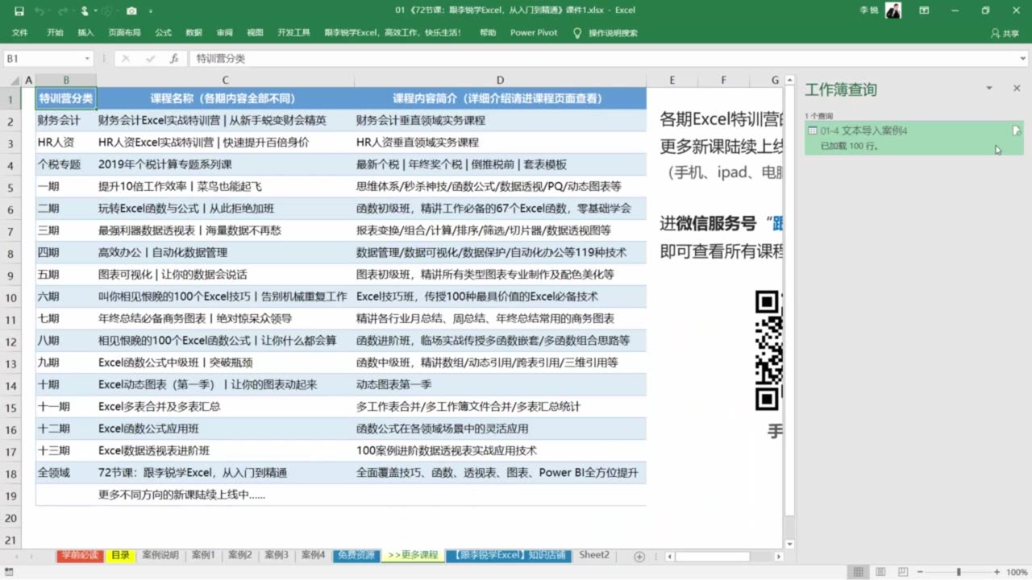
Task: Expand the formula bar with the chevron
Action: pyautogui.click(x=1022, y=59)
